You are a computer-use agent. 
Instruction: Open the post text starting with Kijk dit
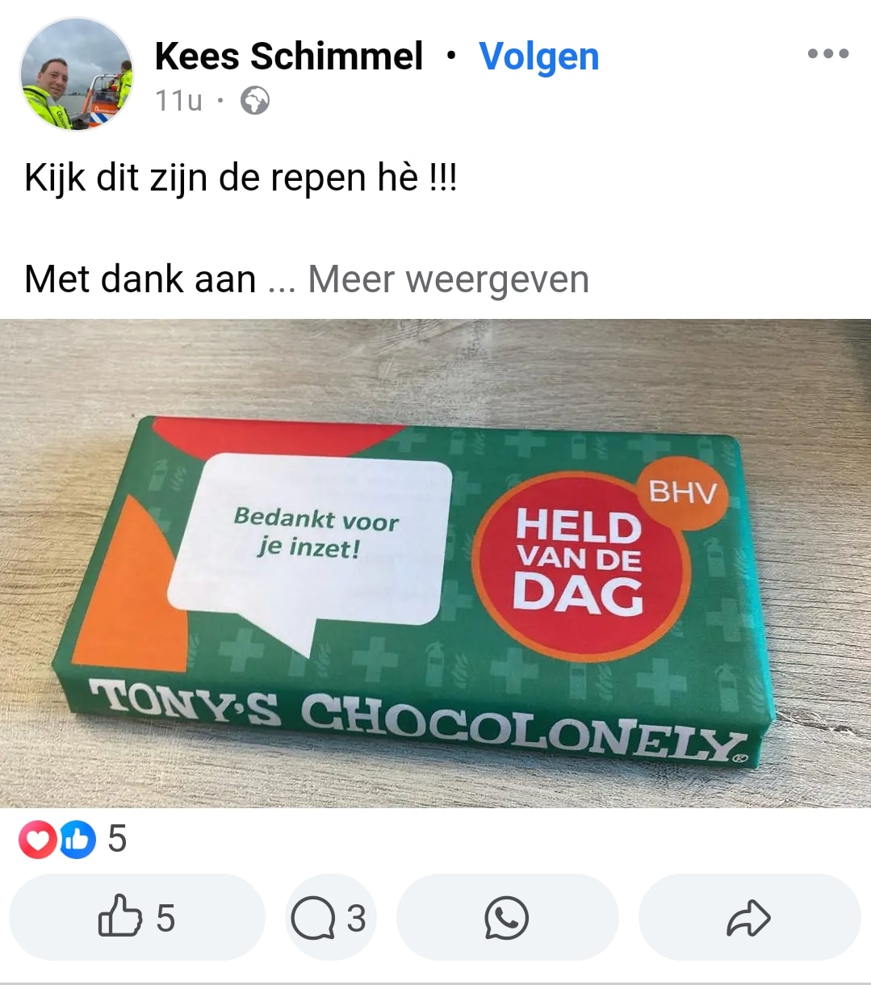pyautogui.click(x=241, y=178)
